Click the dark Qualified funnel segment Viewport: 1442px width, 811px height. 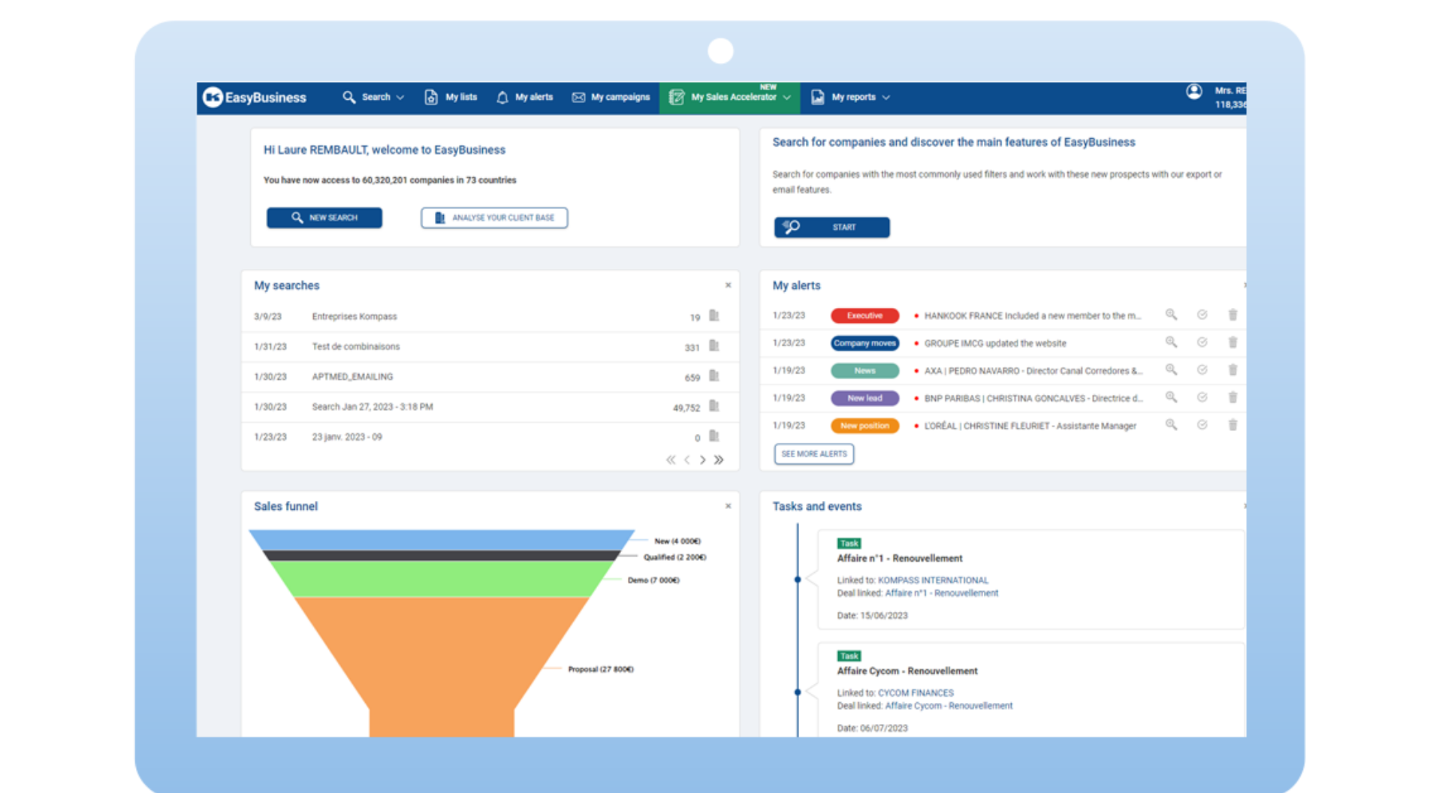point(442,556)
